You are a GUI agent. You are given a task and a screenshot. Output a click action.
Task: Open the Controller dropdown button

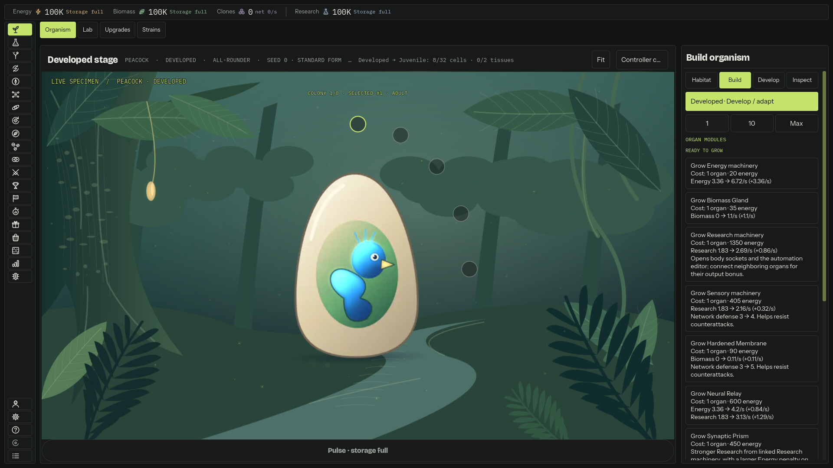click(x=642, y=60)
